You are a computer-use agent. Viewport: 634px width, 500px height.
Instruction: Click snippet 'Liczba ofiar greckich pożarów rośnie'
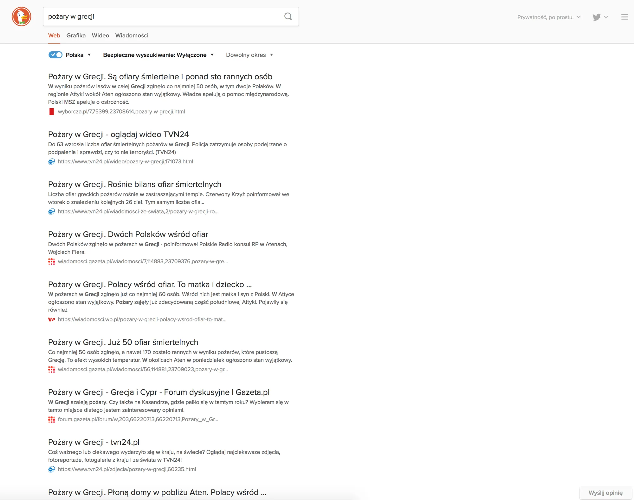(169, 198)
